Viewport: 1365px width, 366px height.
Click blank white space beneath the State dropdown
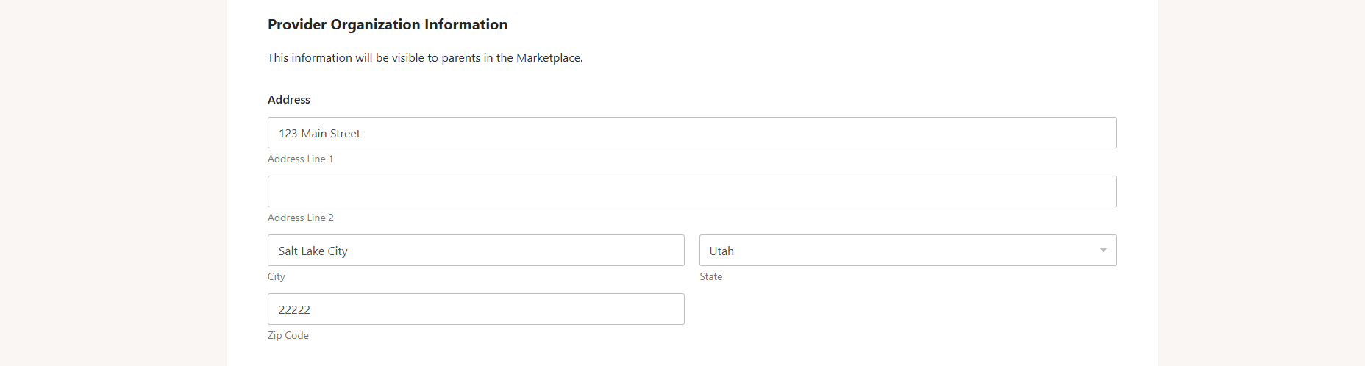(908, 316)
